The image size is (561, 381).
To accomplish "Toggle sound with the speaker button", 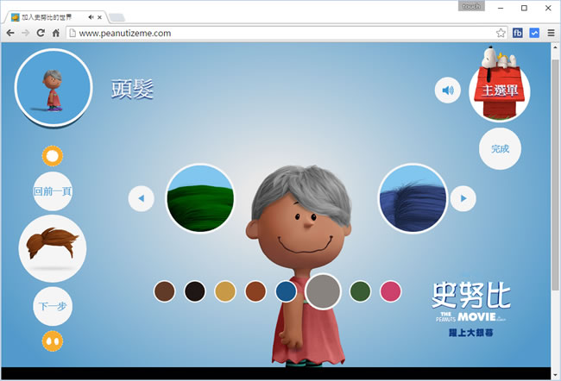I will (448, 91).
